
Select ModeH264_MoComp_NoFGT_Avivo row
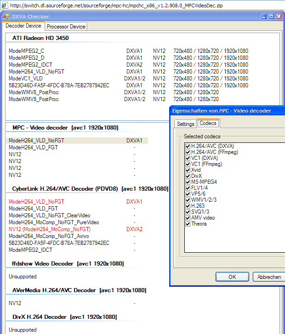pyautogui.click(x=73, y=236)
